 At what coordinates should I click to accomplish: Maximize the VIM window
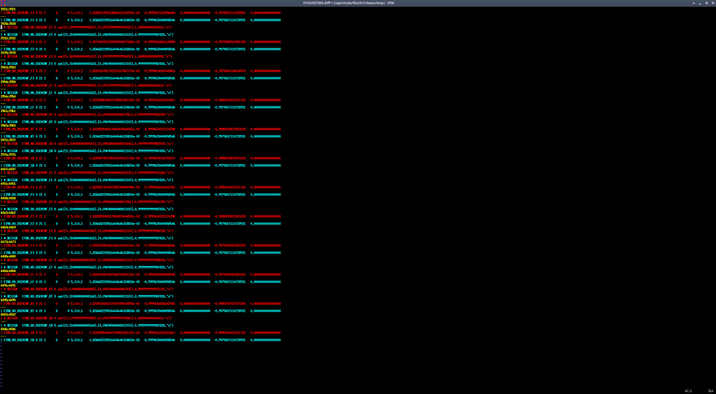coord(706,3)
